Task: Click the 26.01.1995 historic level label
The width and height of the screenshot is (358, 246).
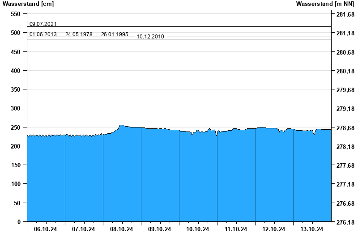Action: click(115, 34)
